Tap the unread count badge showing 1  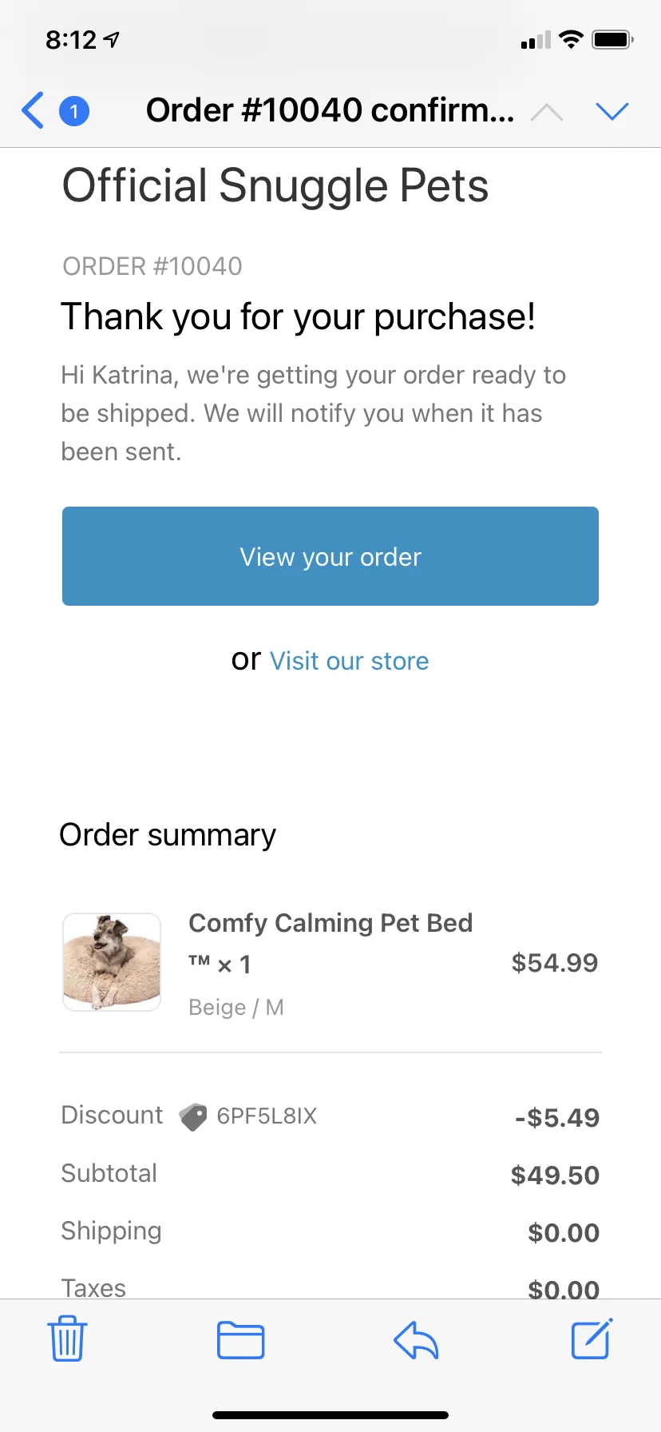74,111
